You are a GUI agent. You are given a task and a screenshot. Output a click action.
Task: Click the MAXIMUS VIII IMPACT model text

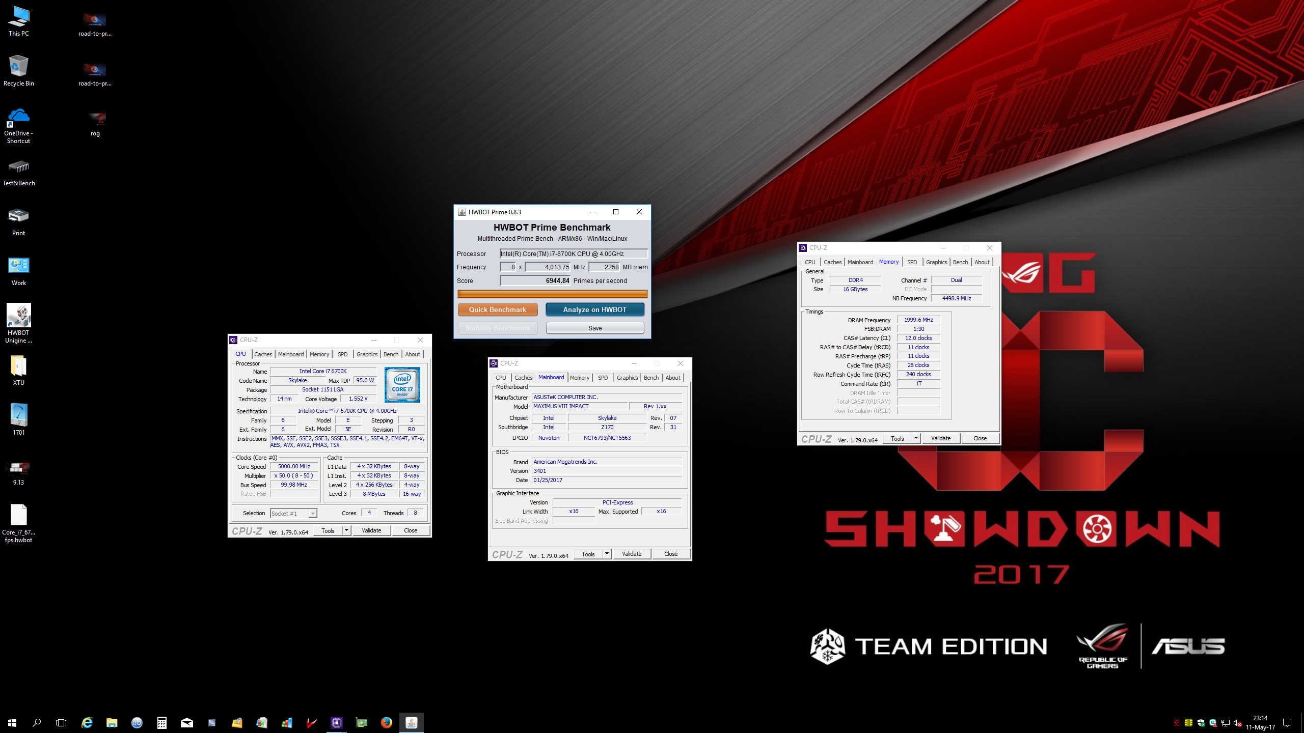pyautogui.click(x=561, y=406)
